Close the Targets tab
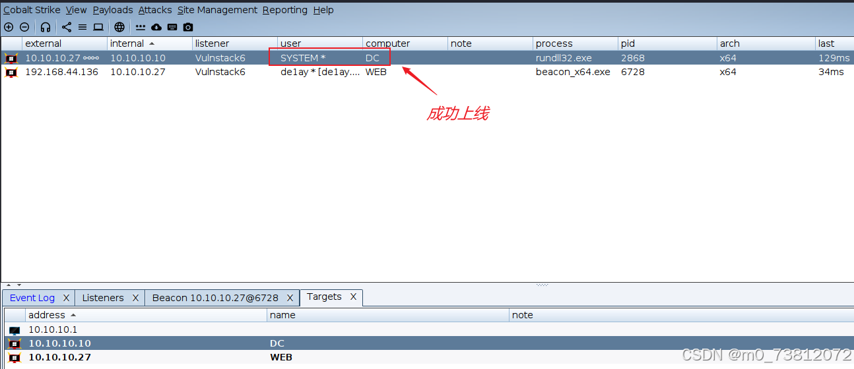 click(x=353, y=297)
